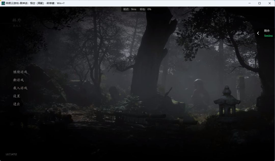This screenshot has height=161, width=275.
Task: Click the 丢包: 0% packet loss indicator
Action: 145,9
